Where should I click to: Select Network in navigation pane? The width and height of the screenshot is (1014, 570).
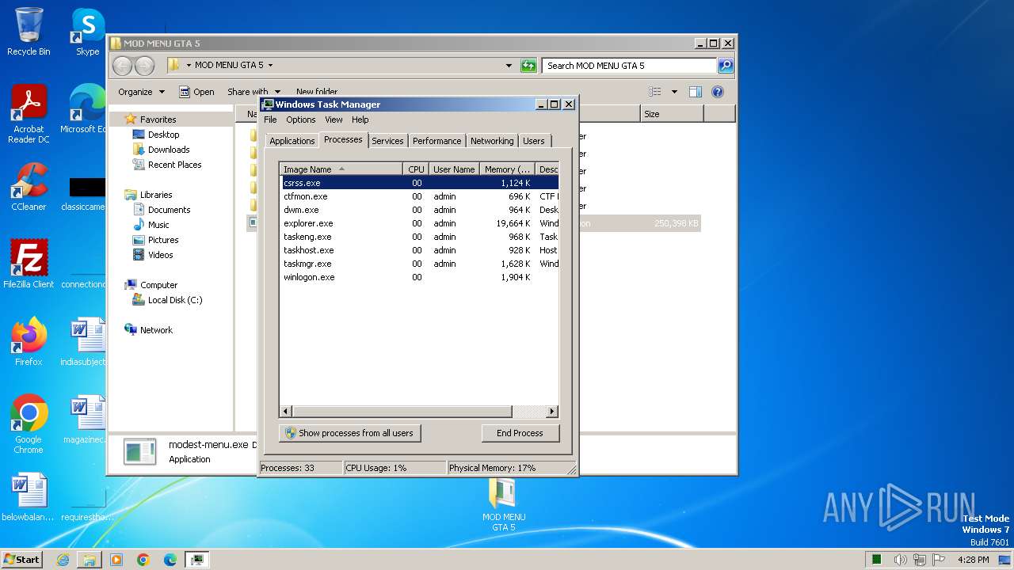(156, 330)
